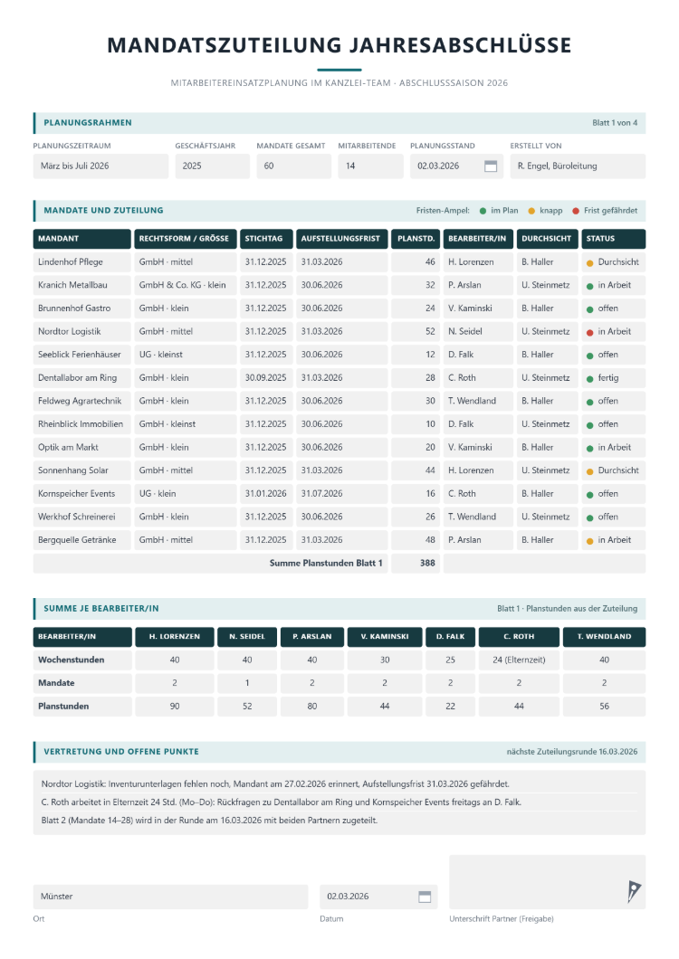679x959 pixels.
Task: Open calendar picker in bottom Datum field
Action: point(425,897)
